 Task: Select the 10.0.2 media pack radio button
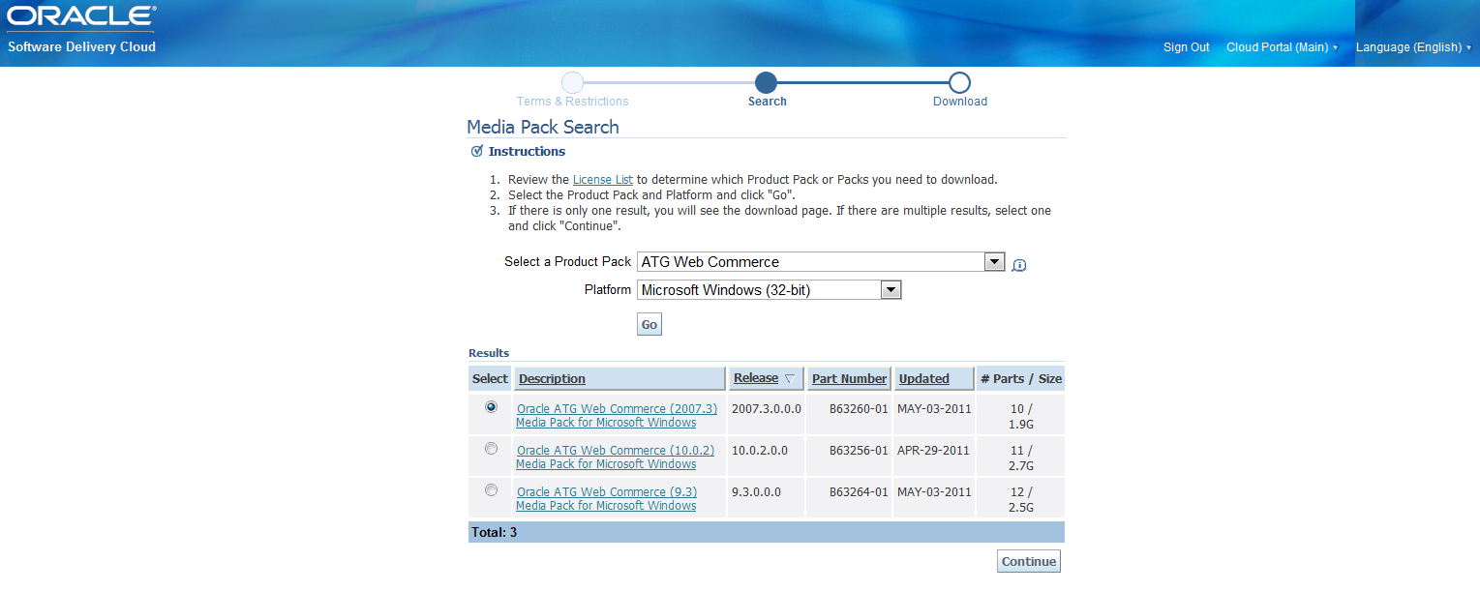(x=492, y=449)
